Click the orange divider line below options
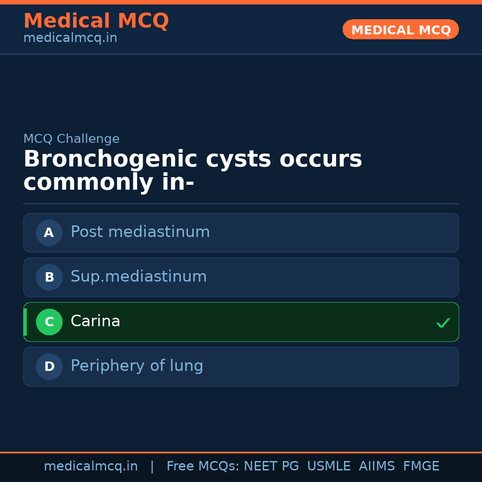The image size is (482, 482). 241,452
